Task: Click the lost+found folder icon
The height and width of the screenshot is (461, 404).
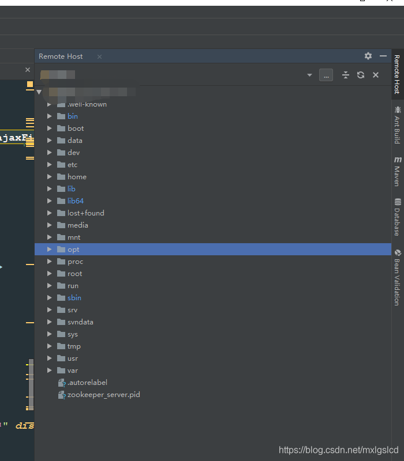Action: click(61, 213)
